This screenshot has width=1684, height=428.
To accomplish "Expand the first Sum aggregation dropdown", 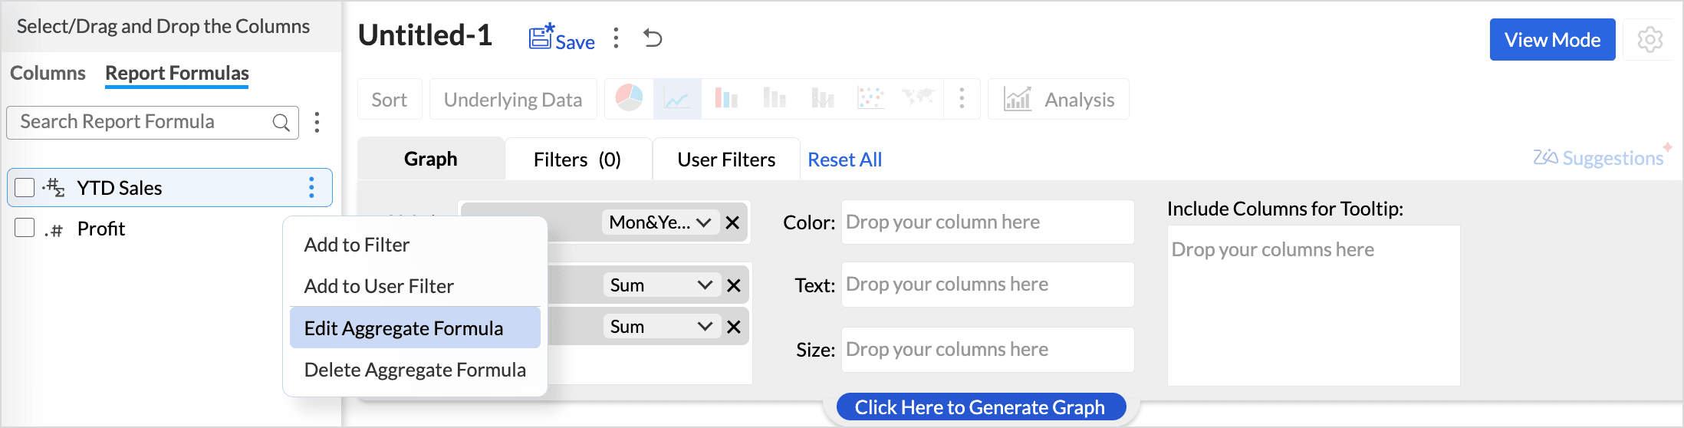I will point(662,285).
